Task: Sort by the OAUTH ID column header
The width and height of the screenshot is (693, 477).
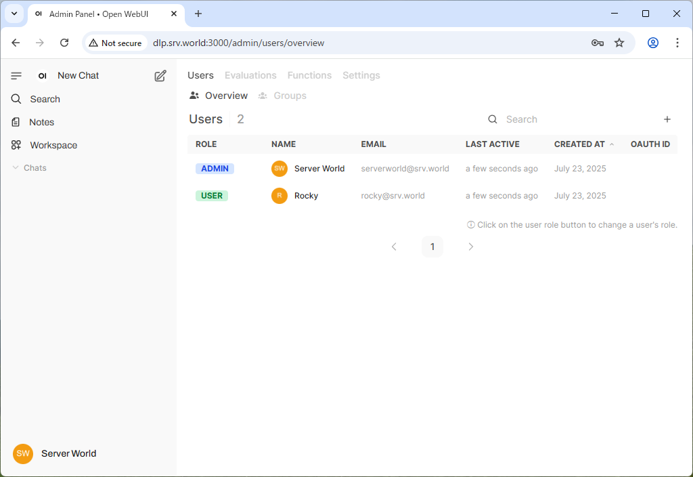Action: pos(650,144)
